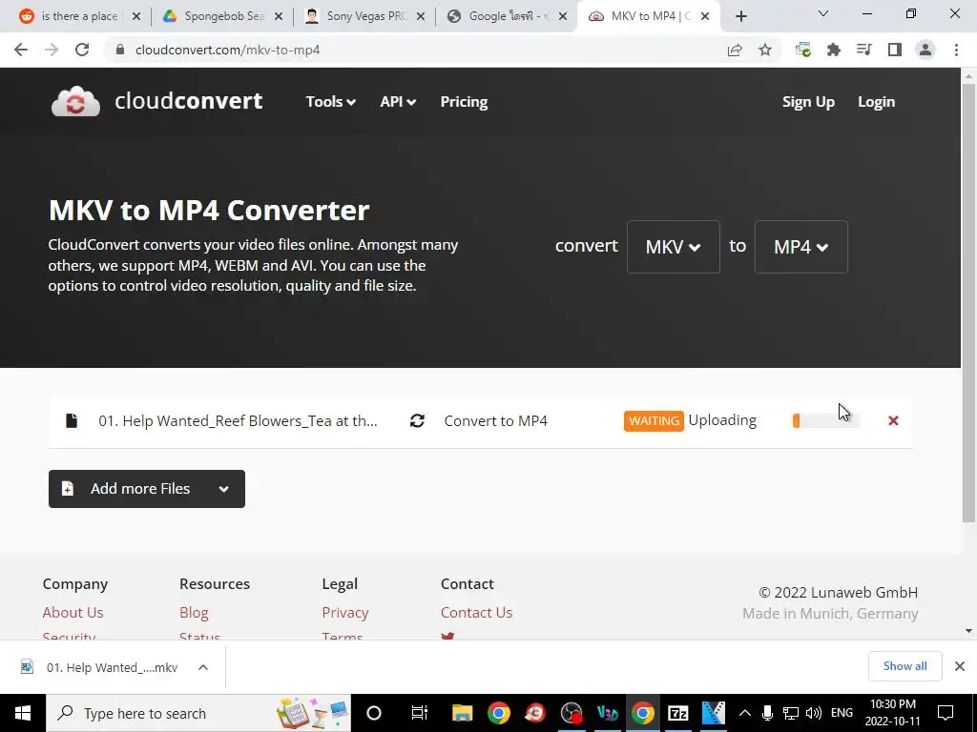Click the upload progress bar

tap(825, 420)
